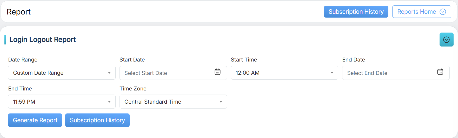458x138 pixels.
Task: Click the Generate Report button
Action: coord(35,120)
